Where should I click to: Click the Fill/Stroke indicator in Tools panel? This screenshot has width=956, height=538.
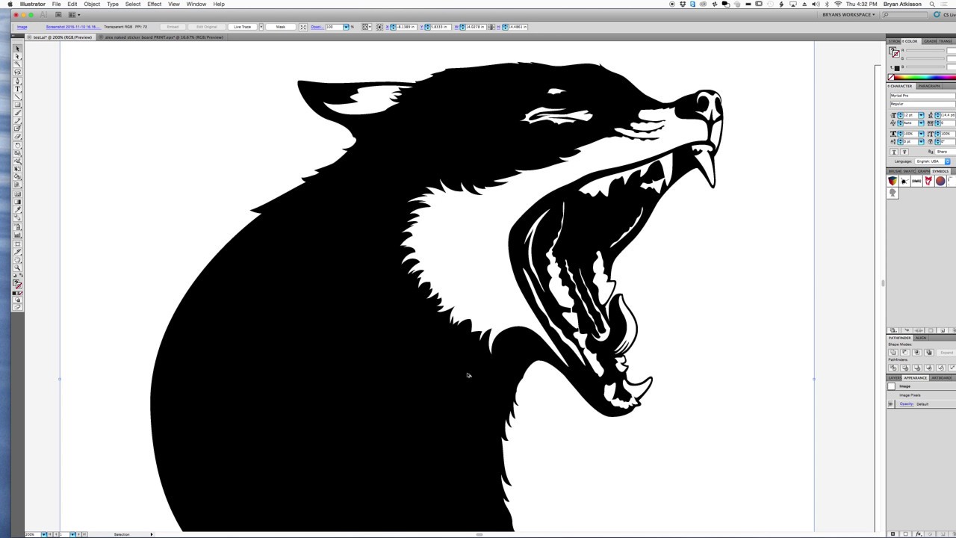[x=17, y=284]
